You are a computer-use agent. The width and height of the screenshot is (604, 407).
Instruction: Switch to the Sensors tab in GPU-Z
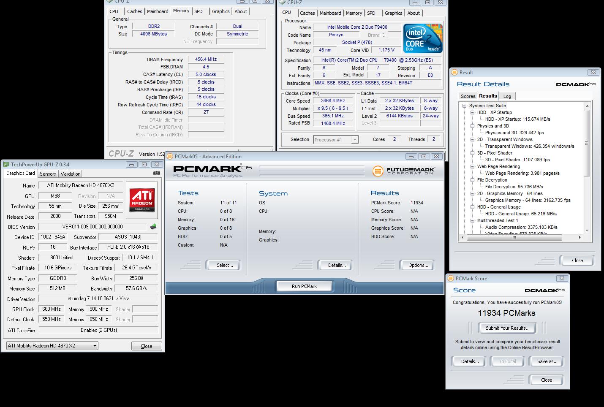point(48,174)
